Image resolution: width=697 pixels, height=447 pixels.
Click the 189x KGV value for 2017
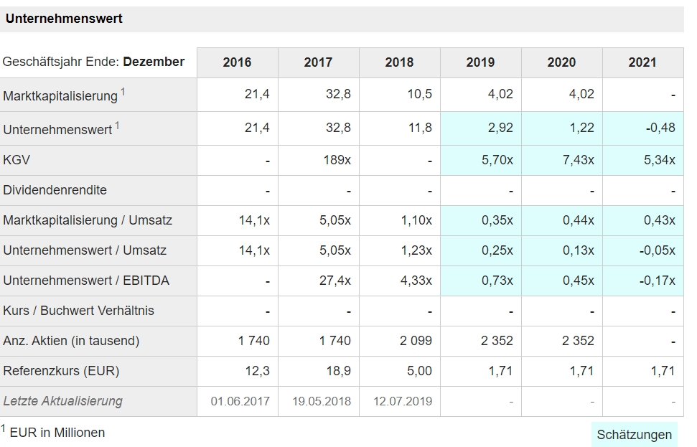[x=337, y=160]
